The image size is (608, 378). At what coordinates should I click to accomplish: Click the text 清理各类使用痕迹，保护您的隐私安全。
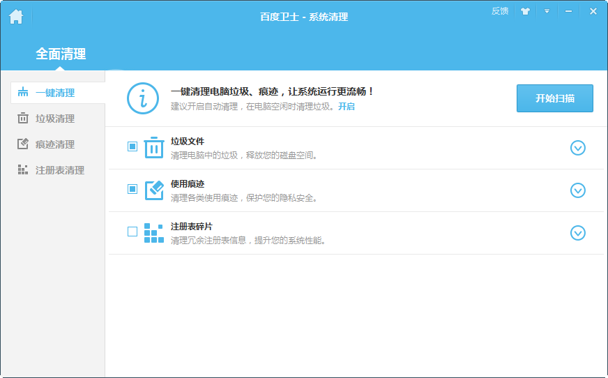coord(244,198)
